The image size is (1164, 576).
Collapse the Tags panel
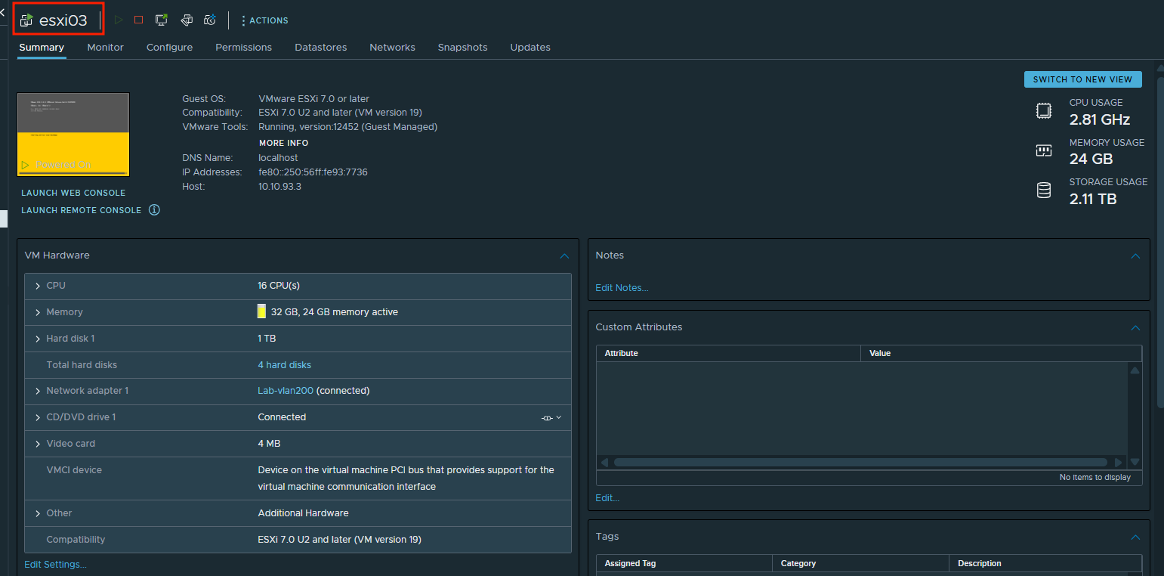tap(1135, 537)
